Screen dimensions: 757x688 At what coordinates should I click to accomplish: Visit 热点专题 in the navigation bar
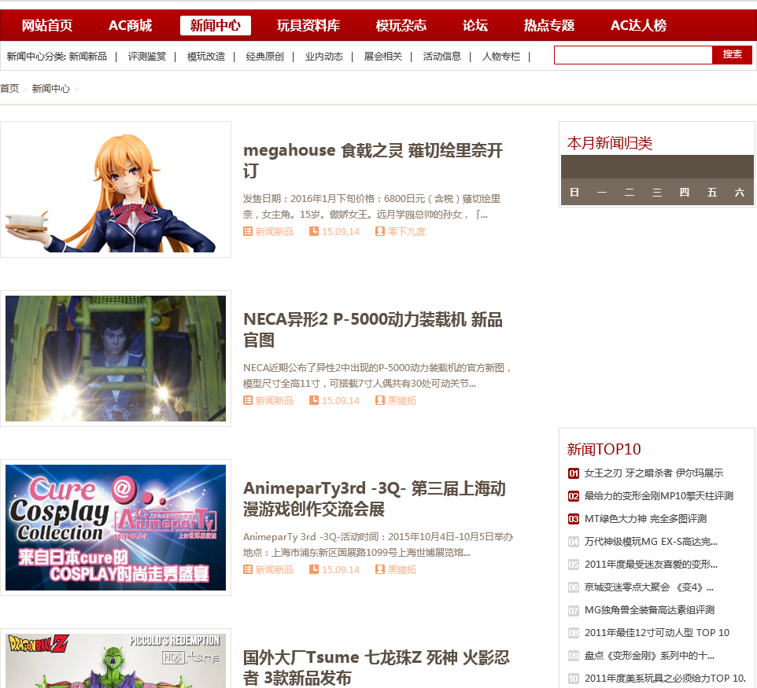pyautogui.click(x=549, y=26)
